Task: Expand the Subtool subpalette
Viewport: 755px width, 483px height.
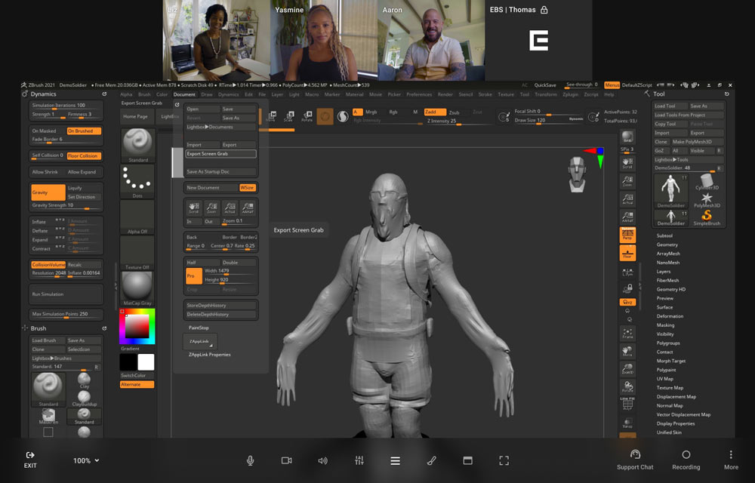Action: point(666,235)
